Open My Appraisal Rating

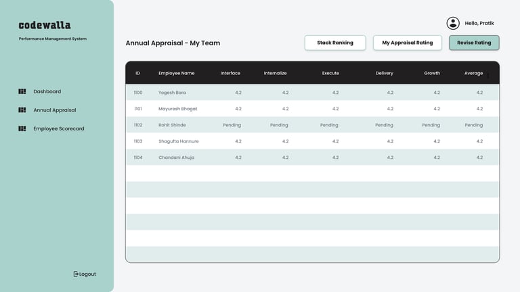coord(407,43)
